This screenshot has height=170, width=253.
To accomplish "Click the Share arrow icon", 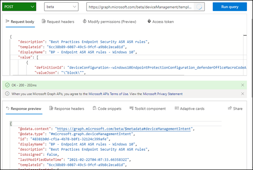I will (x=230, y=108).
